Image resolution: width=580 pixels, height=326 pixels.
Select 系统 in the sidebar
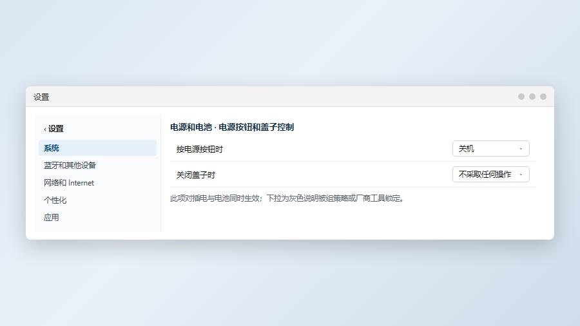click(x=98, y=148)
